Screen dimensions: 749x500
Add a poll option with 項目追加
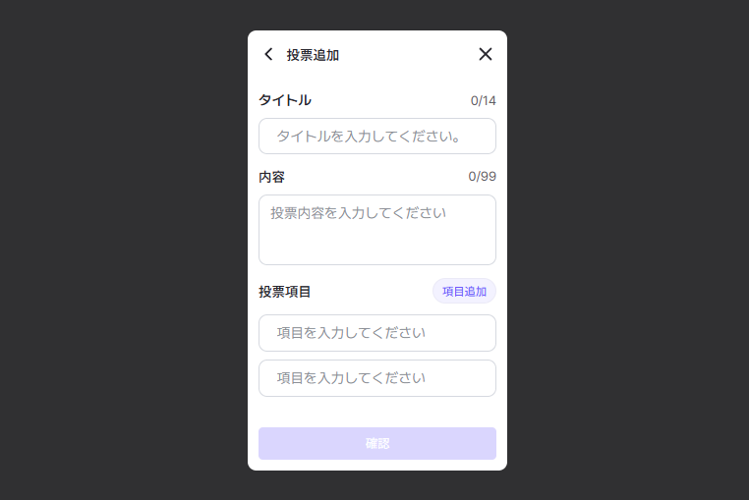point(464,292)
